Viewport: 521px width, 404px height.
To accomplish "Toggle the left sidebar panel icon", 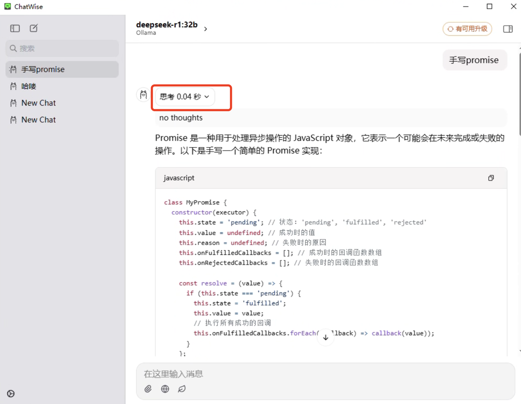I will (x=15, y=28).
